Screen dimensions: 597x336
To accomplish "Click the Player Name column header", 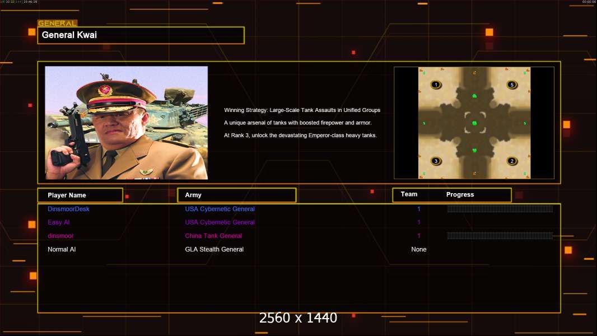I will click(x=80, y=195).
